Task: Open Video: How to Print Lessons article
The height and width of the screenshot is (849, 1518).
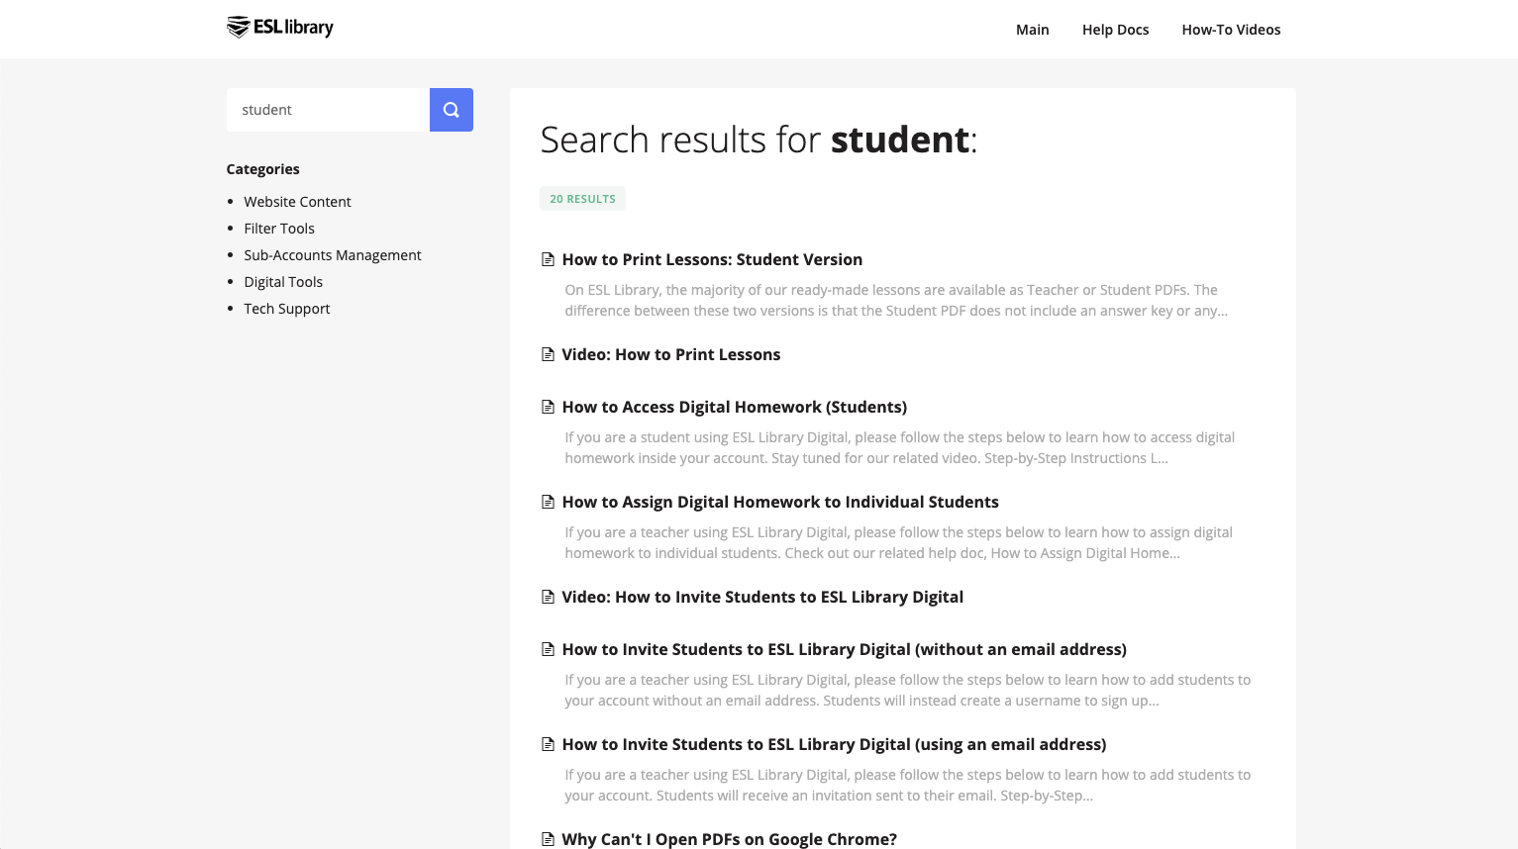Action: pyautogui.click(x=671, y=354)
